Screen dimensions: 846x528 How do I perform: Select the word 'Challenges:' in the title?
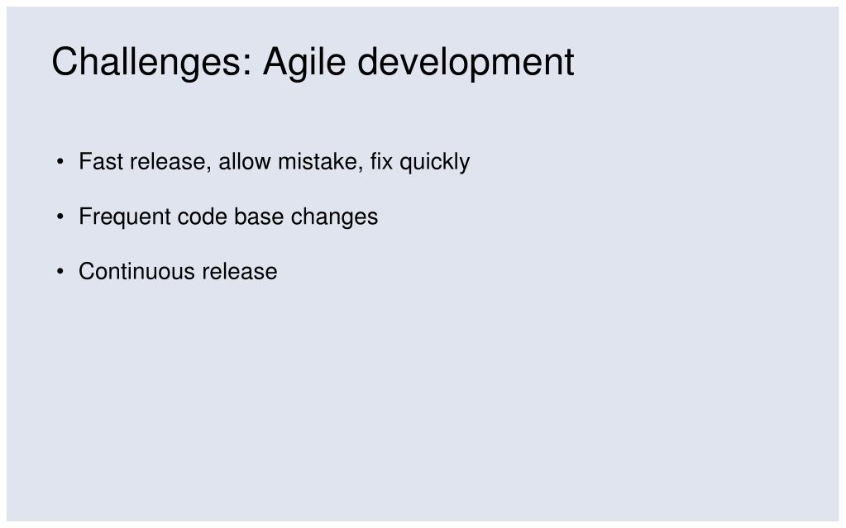pyautogui.click(x=152, y=63)
